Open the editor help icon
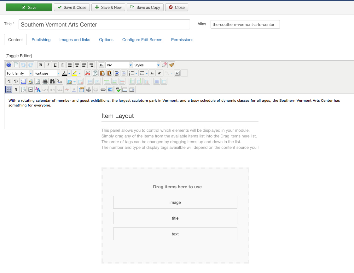 click(9, 65)
